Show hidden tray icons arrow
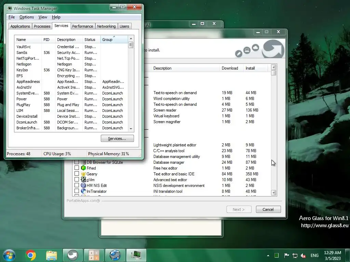Screen dimensions: 350x262 (268, 256)
